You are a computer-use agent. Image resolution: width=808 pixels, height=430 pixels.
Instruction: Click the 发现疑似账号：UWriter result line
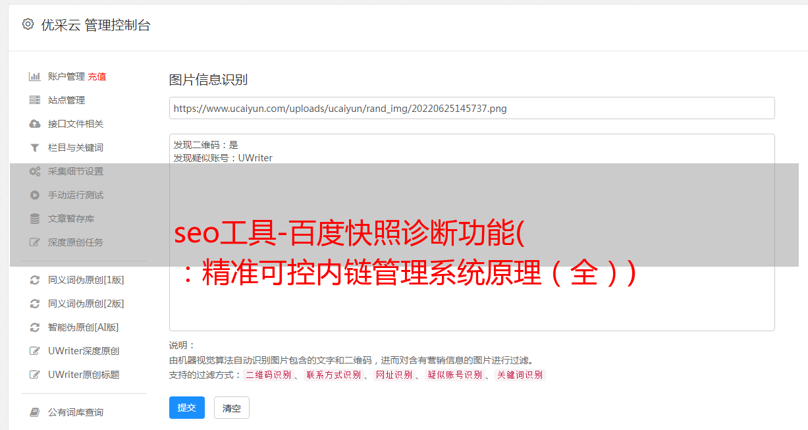[x=223, y=158]
